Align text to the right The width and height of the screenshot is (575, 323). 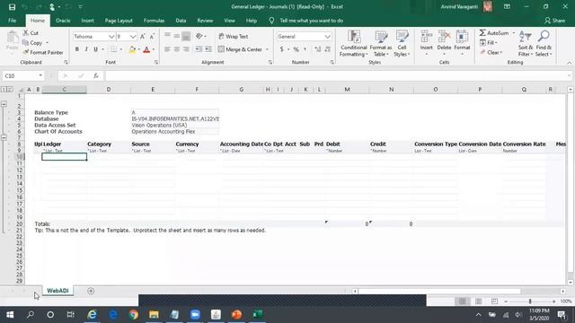tap(186, 49)
